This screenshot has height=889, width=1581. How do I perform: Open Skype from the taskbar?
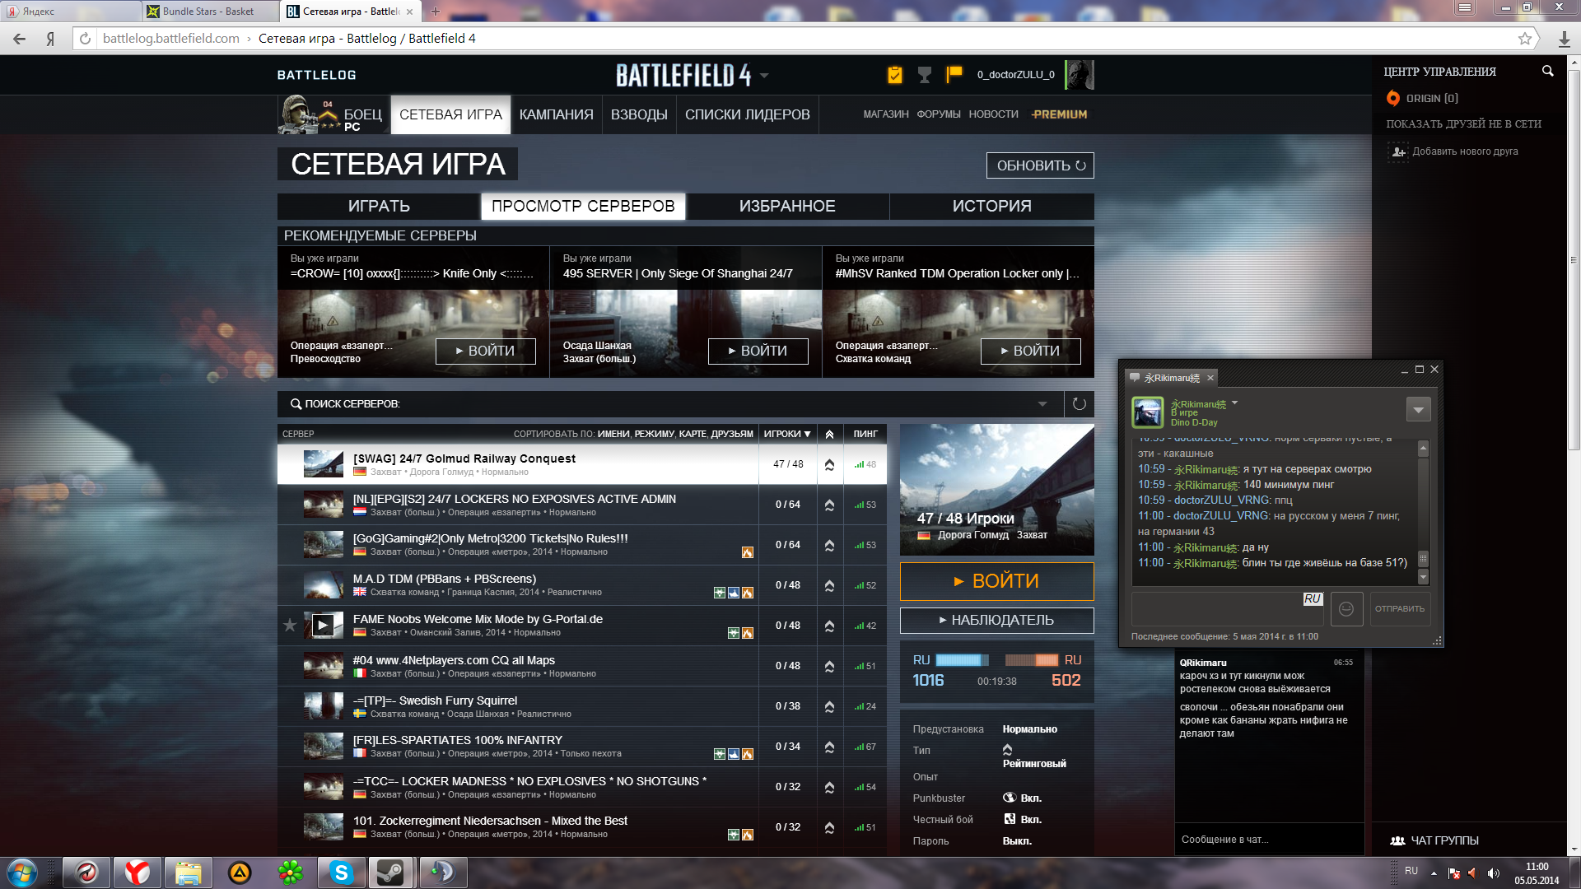tap(341, 873)
